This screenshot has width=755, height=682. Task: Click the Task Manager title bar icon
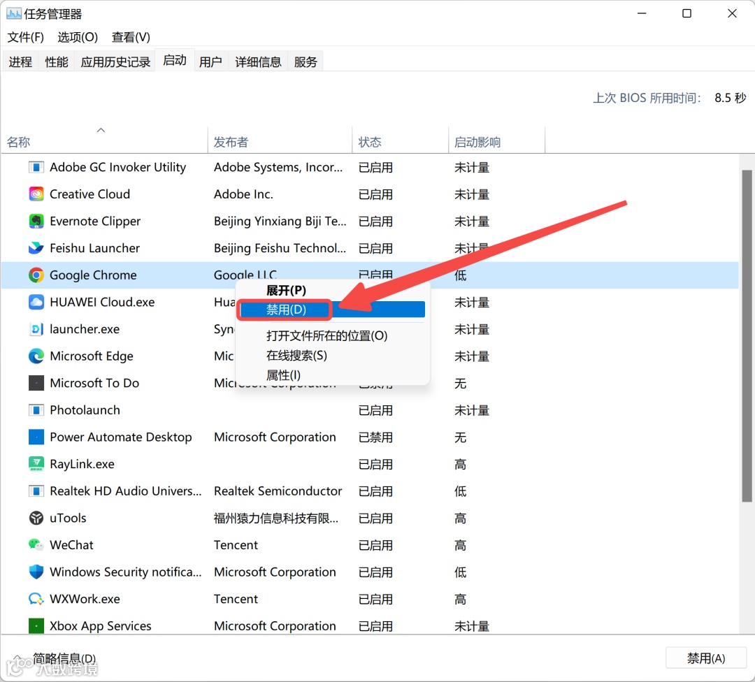pos(13,13)
